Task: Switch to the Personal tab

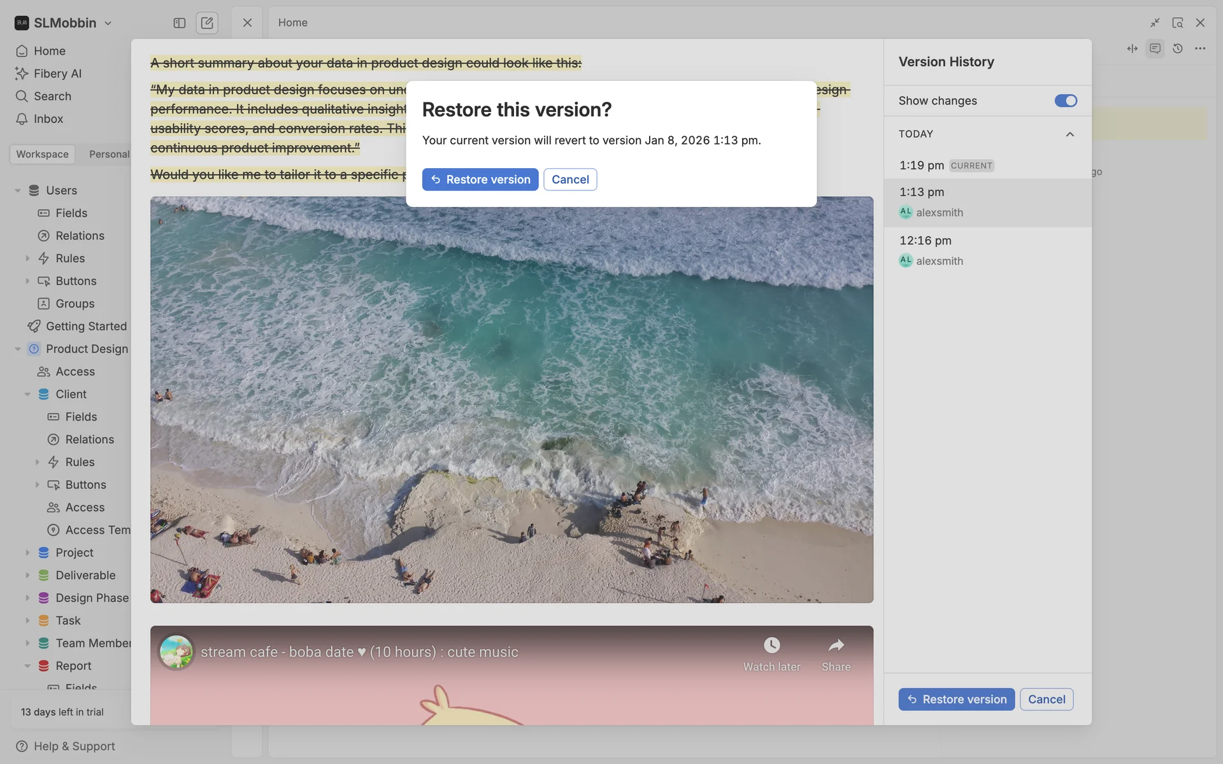Action: tap(109, 154)
